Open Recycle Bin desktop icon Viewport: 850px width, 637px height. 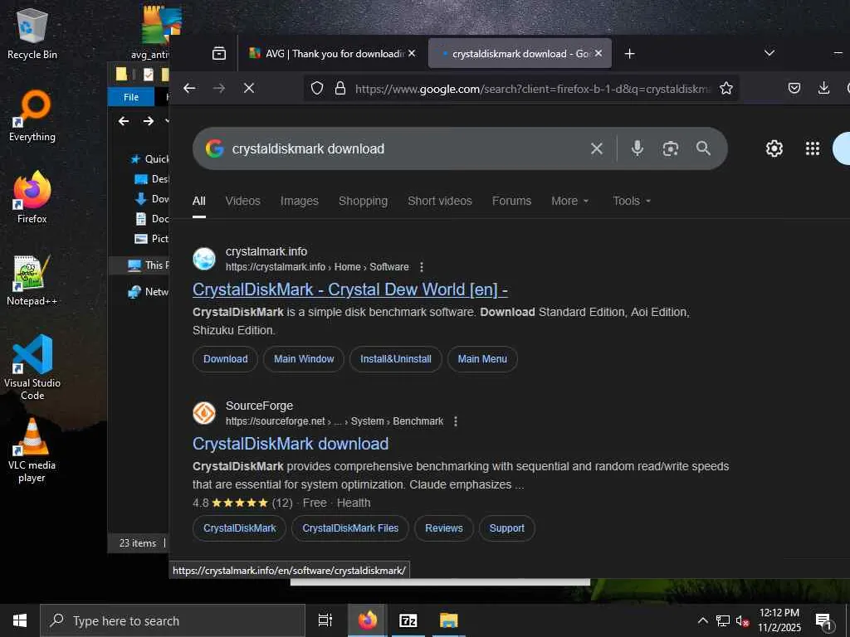32,33
